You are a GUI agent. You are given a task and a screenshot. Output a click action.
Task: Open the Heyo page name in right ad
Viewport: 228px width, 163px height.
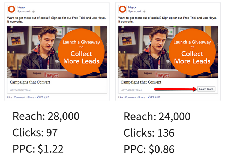tap(132, 7)
